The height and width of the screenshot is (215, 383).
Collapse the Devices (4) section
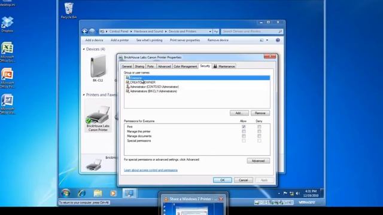[x=84, y=49]
